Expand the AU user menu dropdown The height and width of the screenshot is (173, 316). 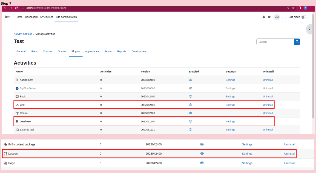(x=279, y=17)
